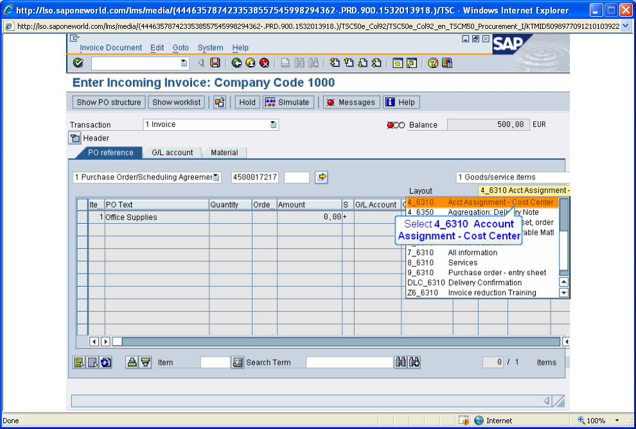Screen dimensions: 636x429
Task: Open the command field history dropdown
Action: 184,63
